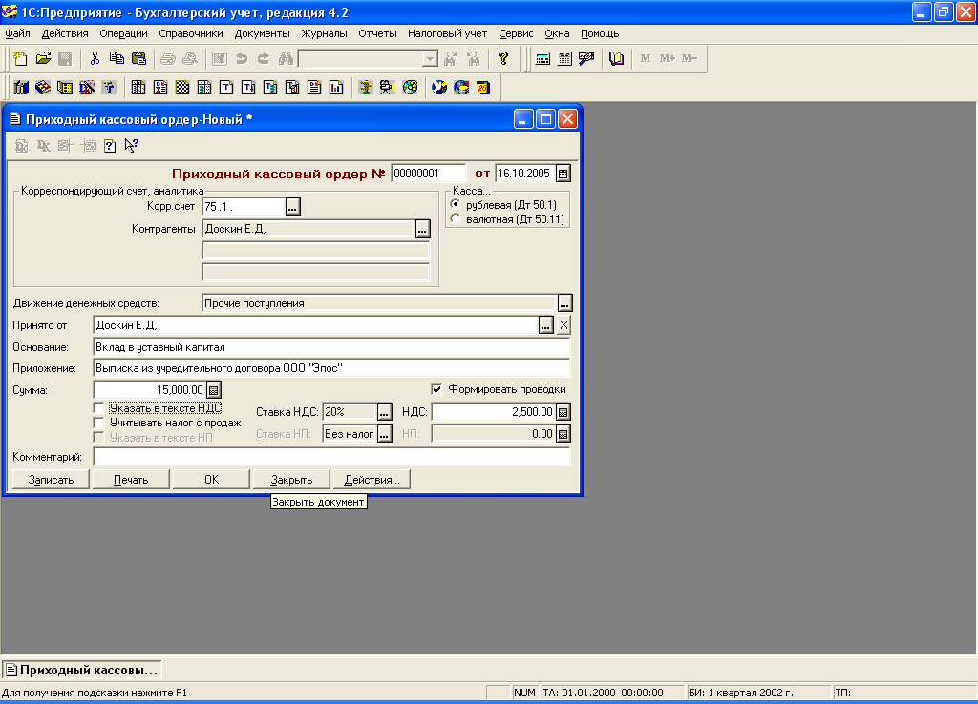Open selection button for Корр.счет field
978x704 pixels.
click(x=292, y=207)
